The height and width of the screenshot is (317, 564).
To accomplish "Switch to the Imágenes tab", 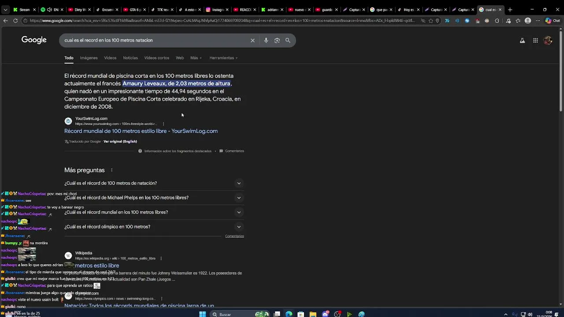I will coord(89,58).
